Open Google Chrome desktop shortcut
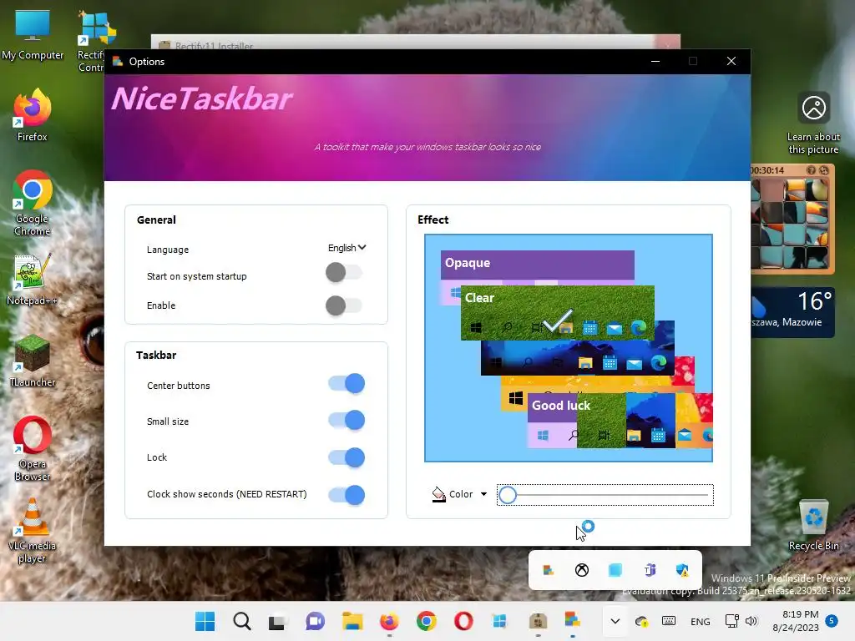The height and width of the screenshot is (641, 855). click(x=33, y=203)
